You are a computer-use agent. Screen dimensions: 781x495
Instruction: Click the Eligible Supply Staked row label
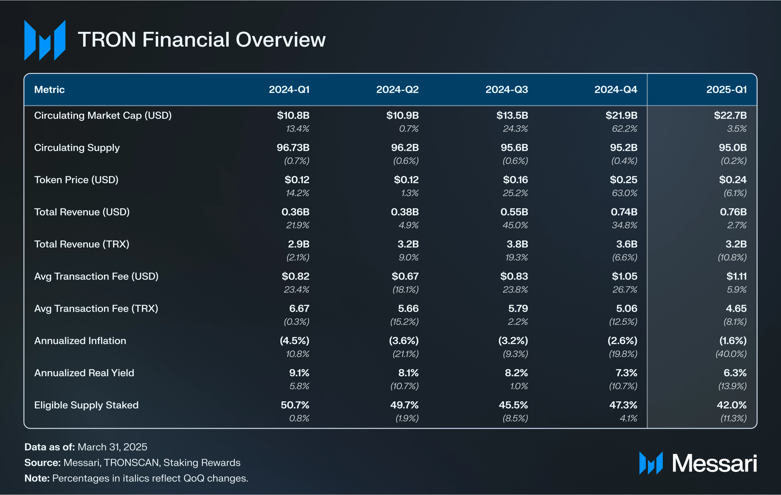[x=86, y=405]
